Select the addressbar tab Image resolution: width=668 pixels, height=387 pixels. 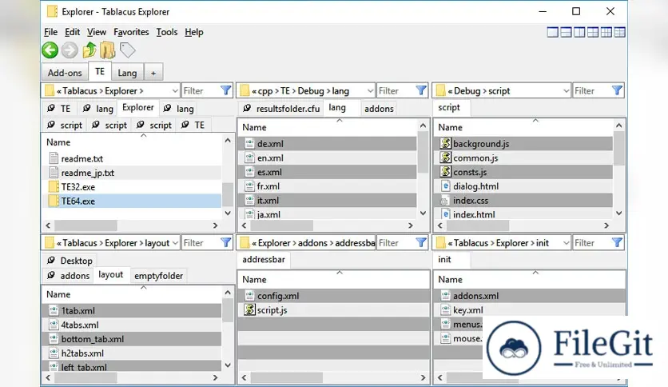pyautogui.click(x=264, y=259)
